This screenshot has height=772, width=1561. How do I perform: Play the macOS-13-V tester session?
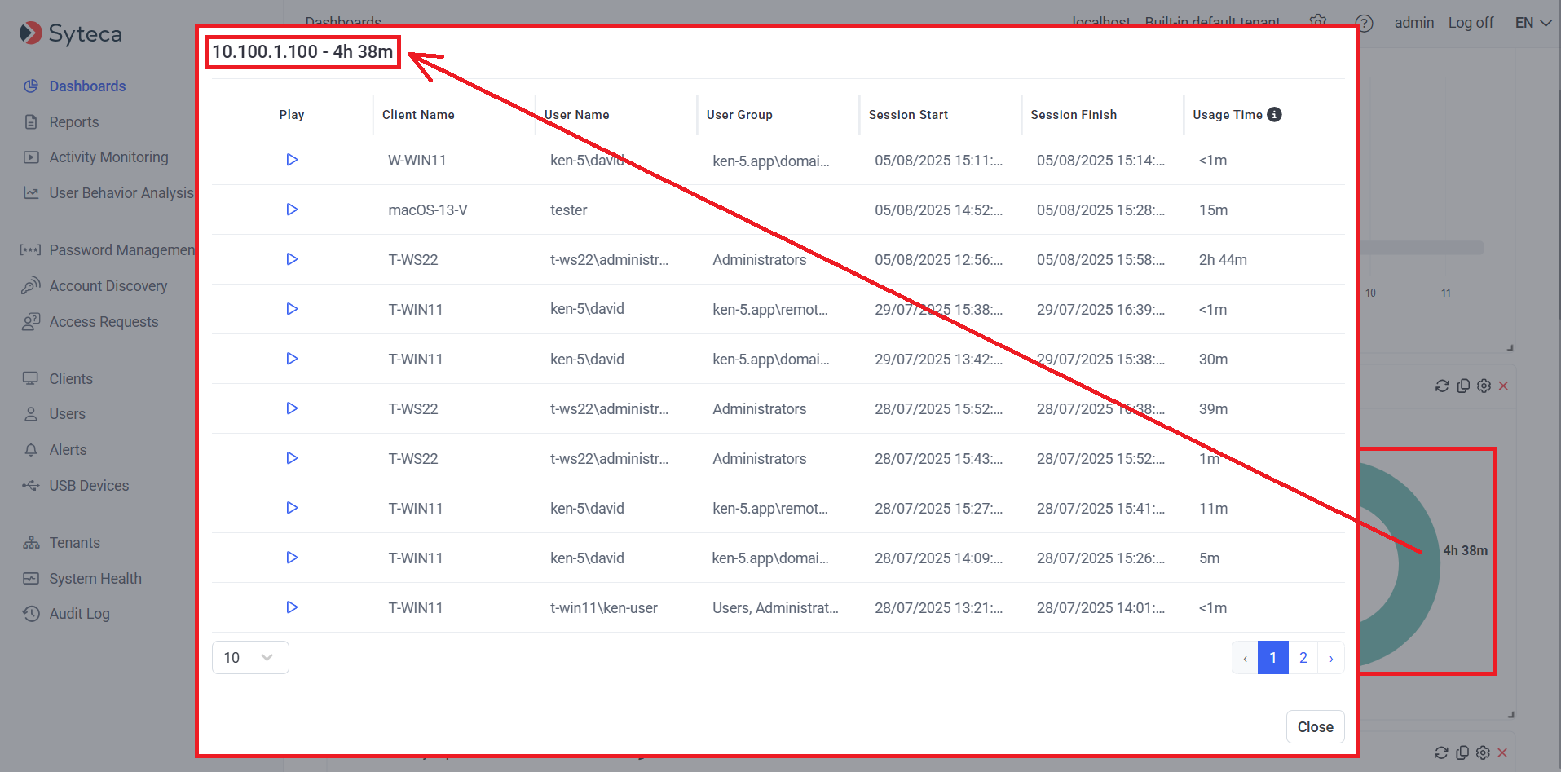[292, 210]
